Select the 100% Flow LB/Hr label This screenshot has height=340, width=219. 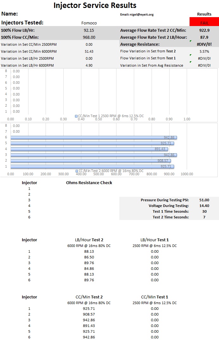[x=18, y=30]
